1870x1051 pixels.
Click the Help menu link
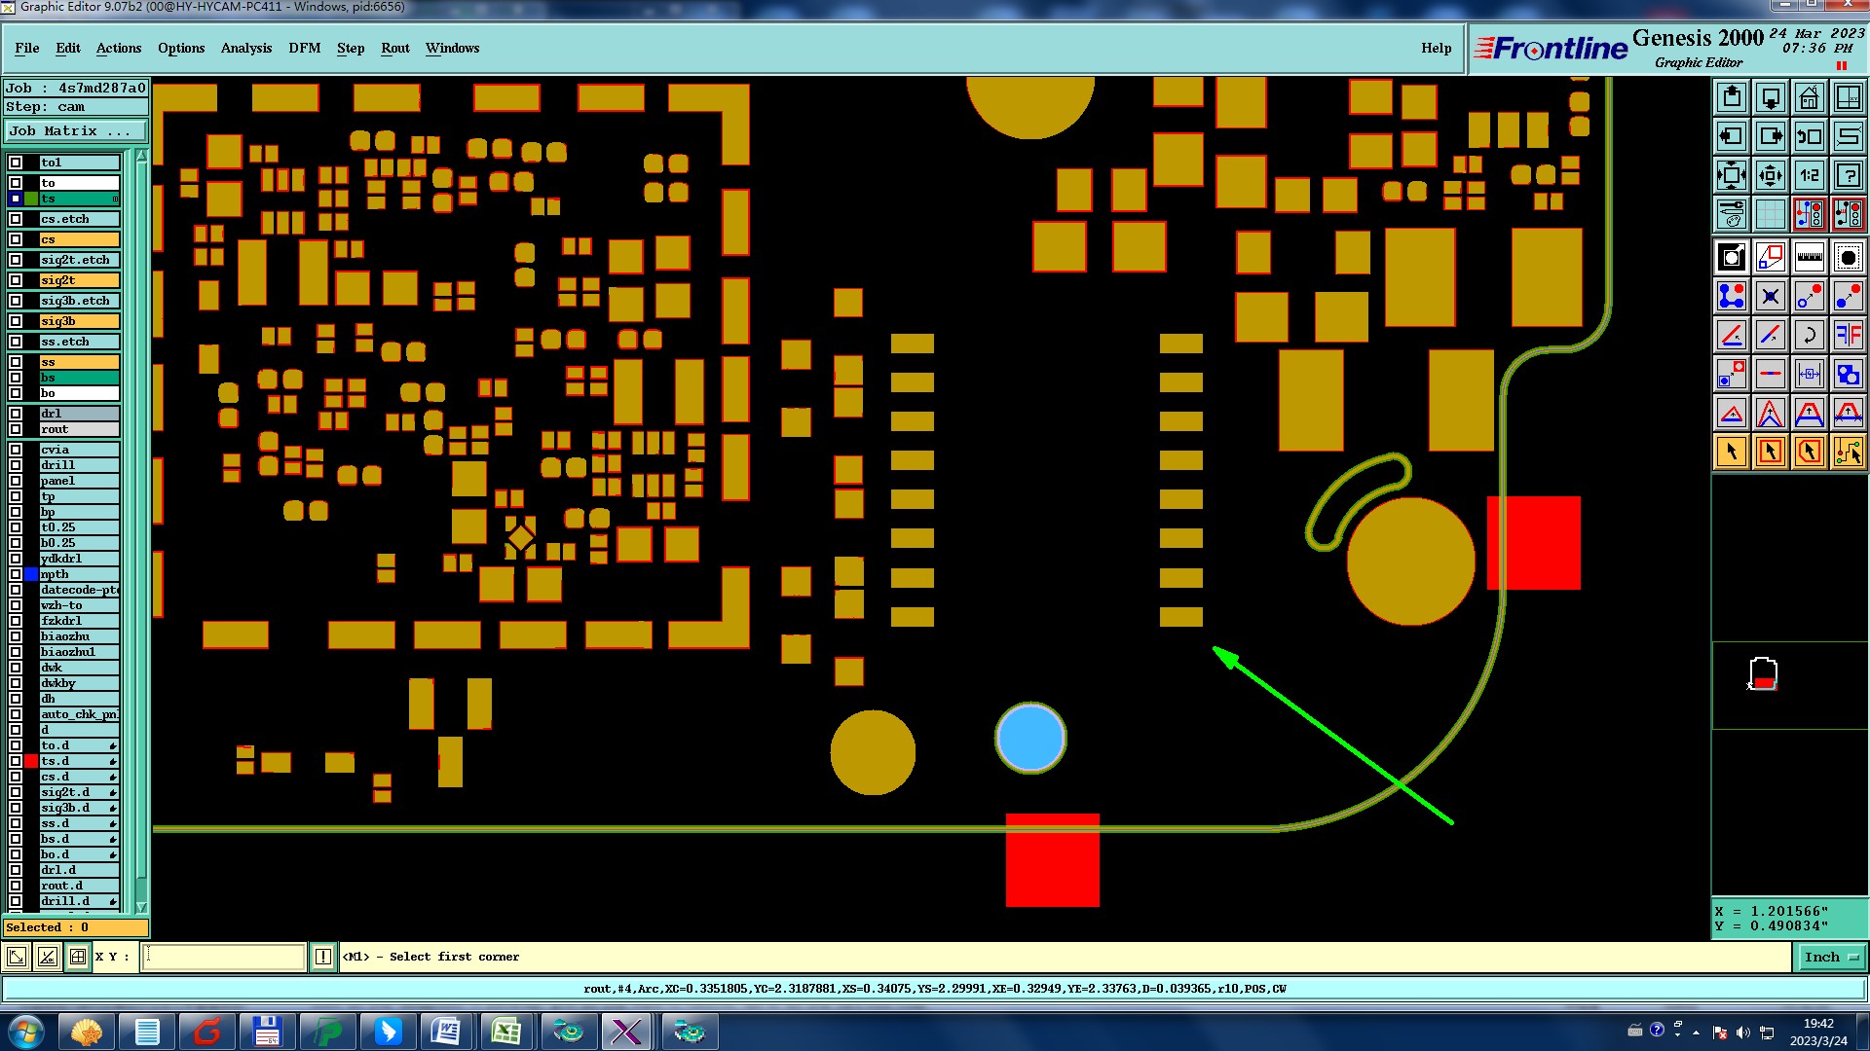1436,48
